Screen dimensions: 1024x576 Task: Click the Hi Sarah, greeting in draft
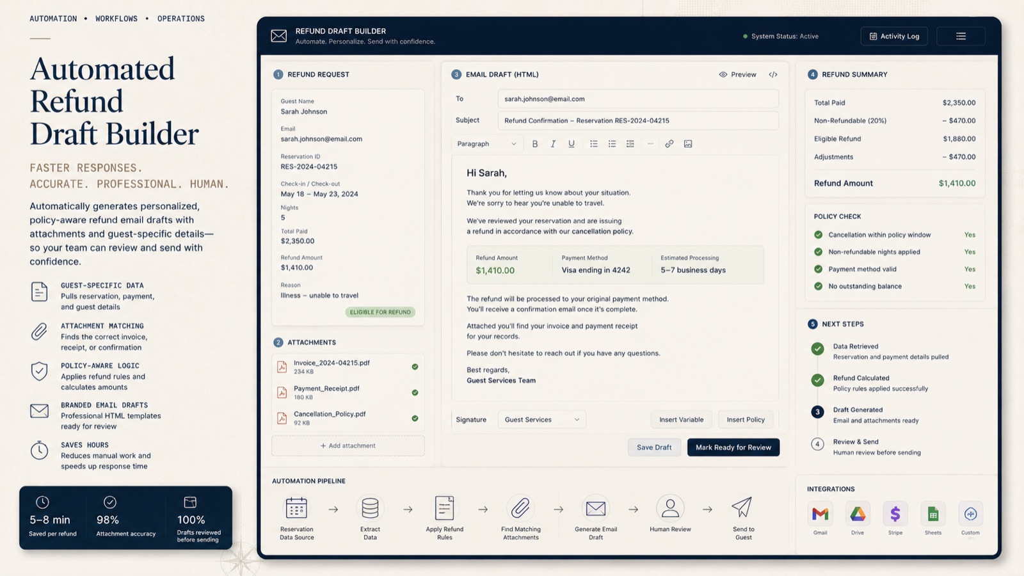[x=486, y=173]
